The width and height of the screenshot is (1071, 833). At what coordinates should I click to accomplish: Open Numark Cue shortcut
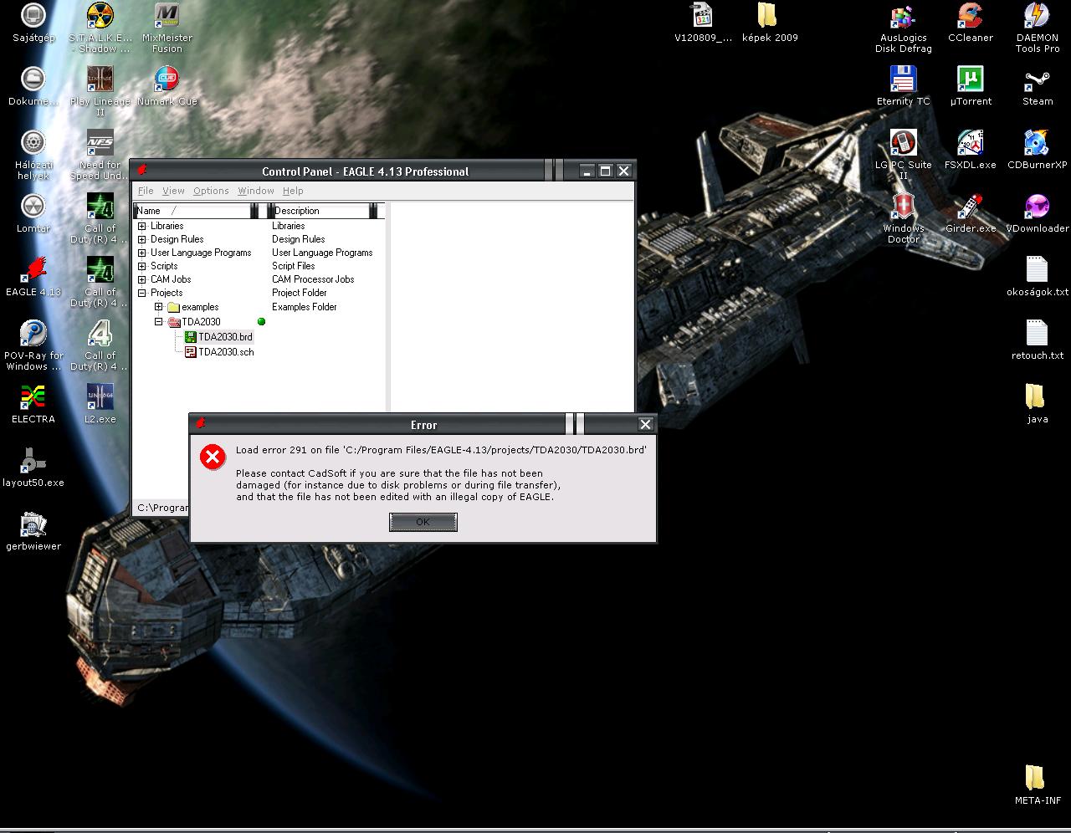(167, 87)
